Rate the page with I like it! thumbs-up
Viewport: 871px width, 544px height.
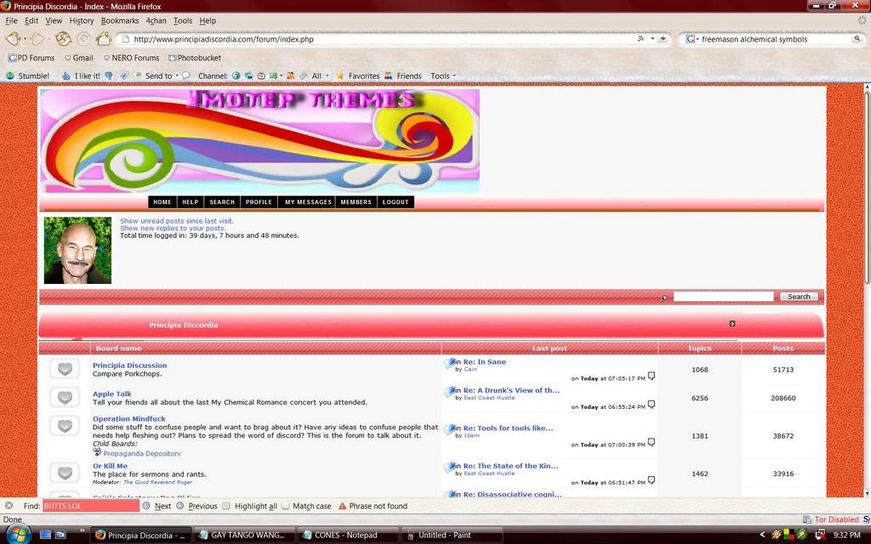(81, 76)
